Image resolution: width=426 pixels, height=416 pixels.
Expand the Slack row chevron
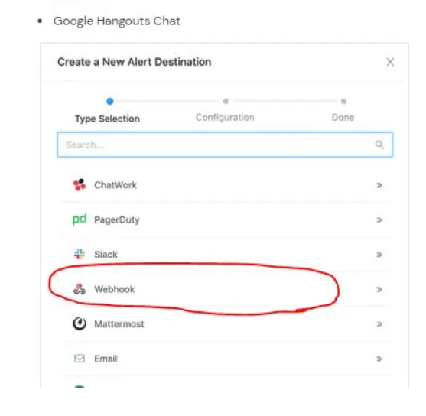click(379, 255)
